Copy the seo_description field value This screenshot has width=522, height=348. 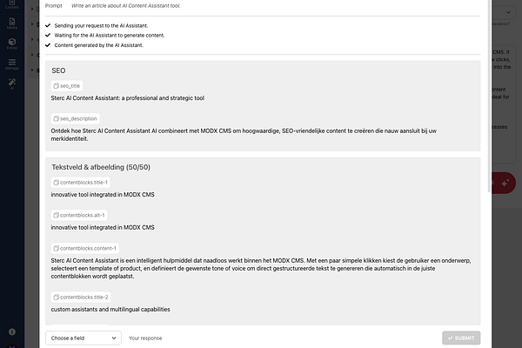click(x=75, y=118)
